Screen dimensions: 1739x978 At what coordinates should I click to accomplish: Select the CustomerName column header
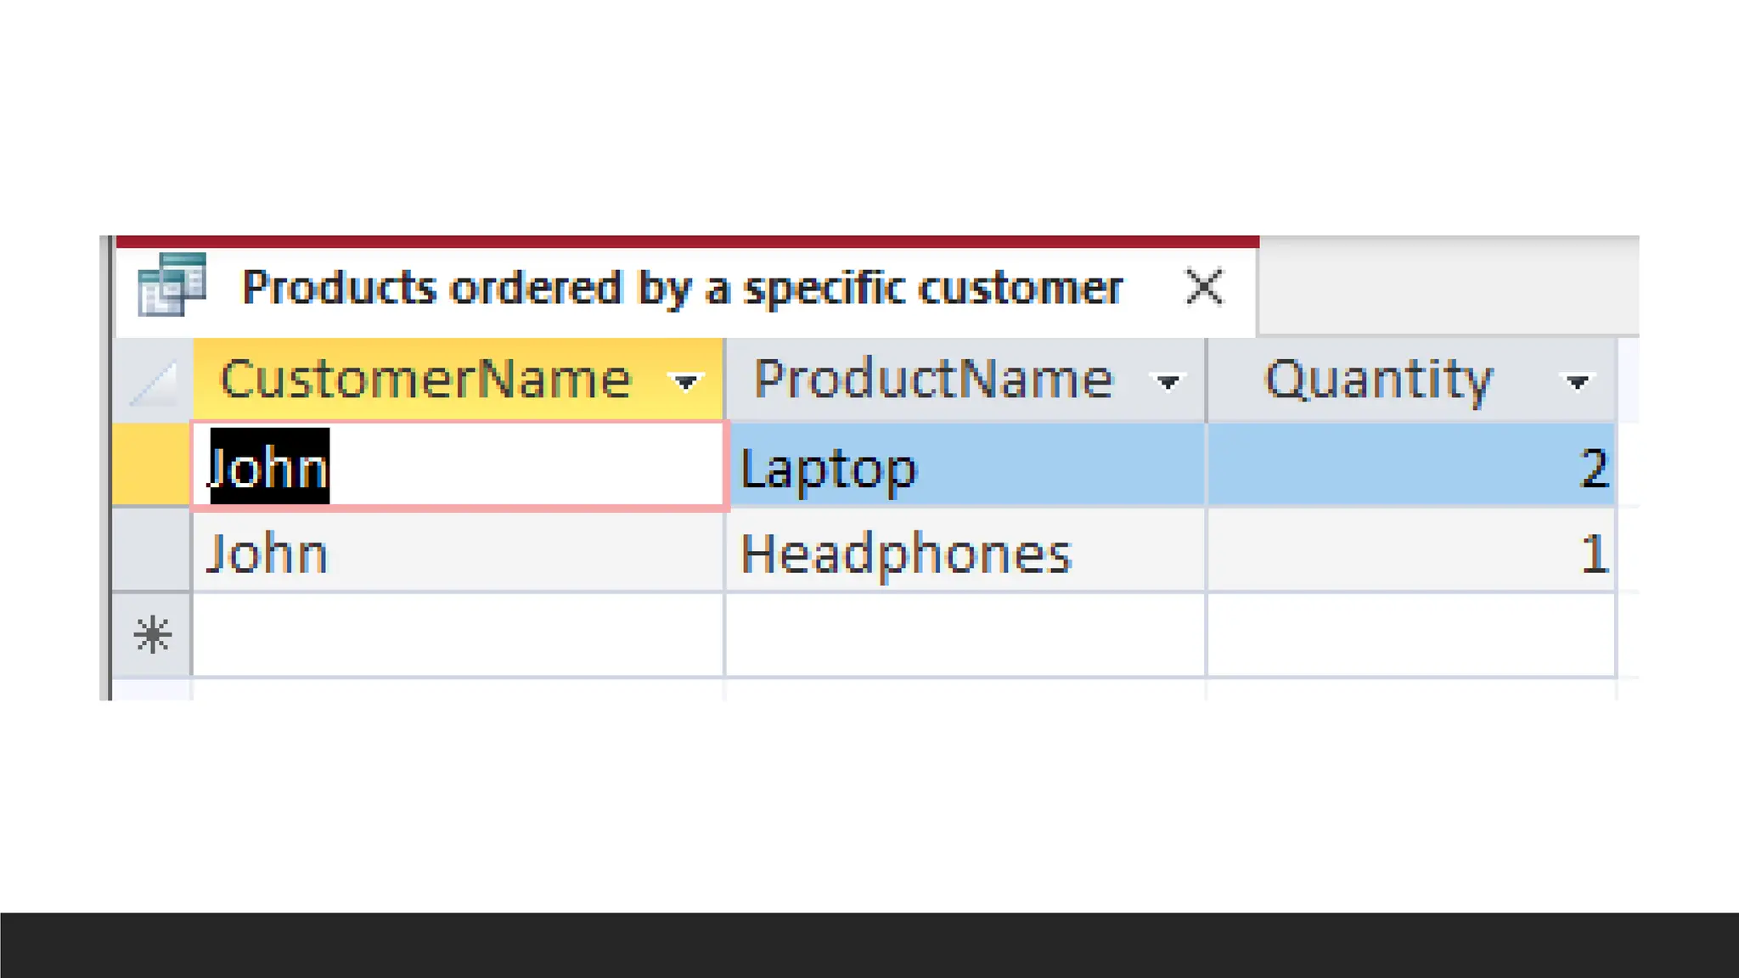pos(426,379)
